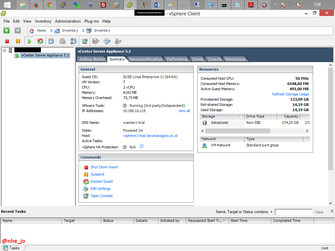Collapse the host node in inventory tree
This screenshot has height=251, width=335.
tap(4, 50)
